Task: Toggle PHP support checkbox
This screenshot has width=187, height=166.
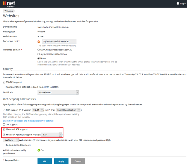Action: pos(4,110)
